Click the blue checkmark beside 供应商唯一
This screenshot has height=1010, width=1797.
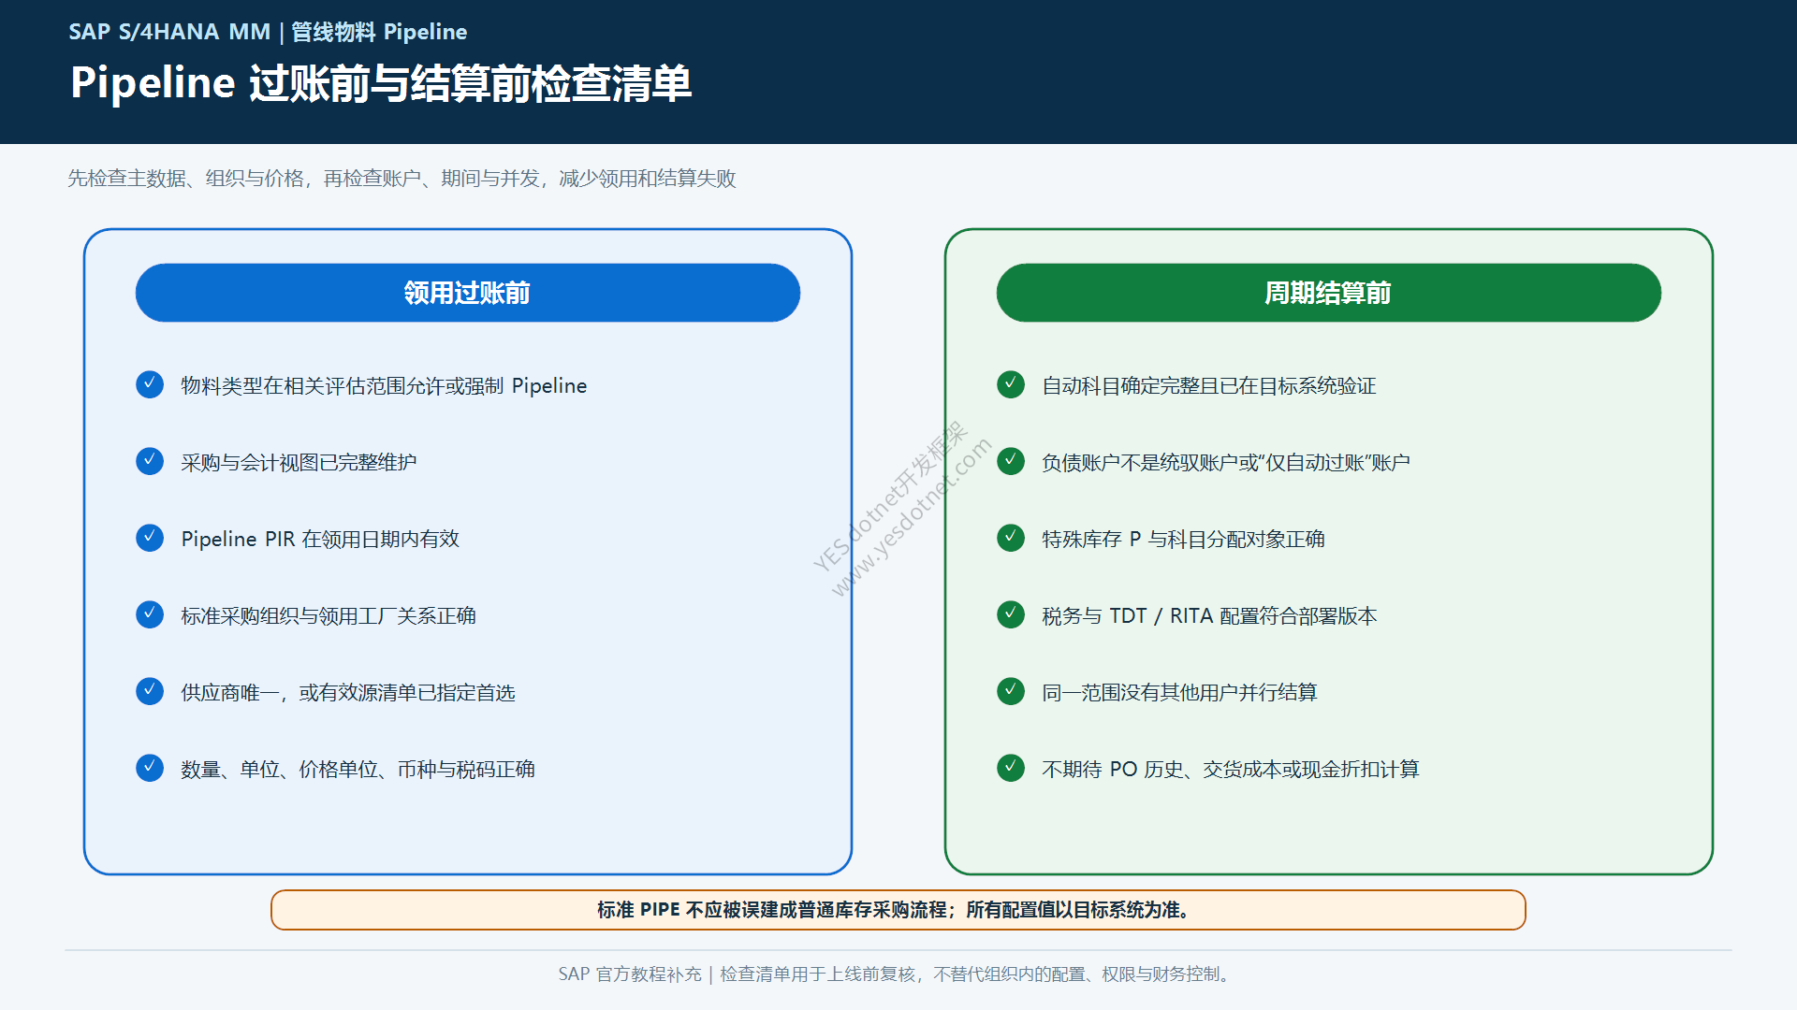150,691
